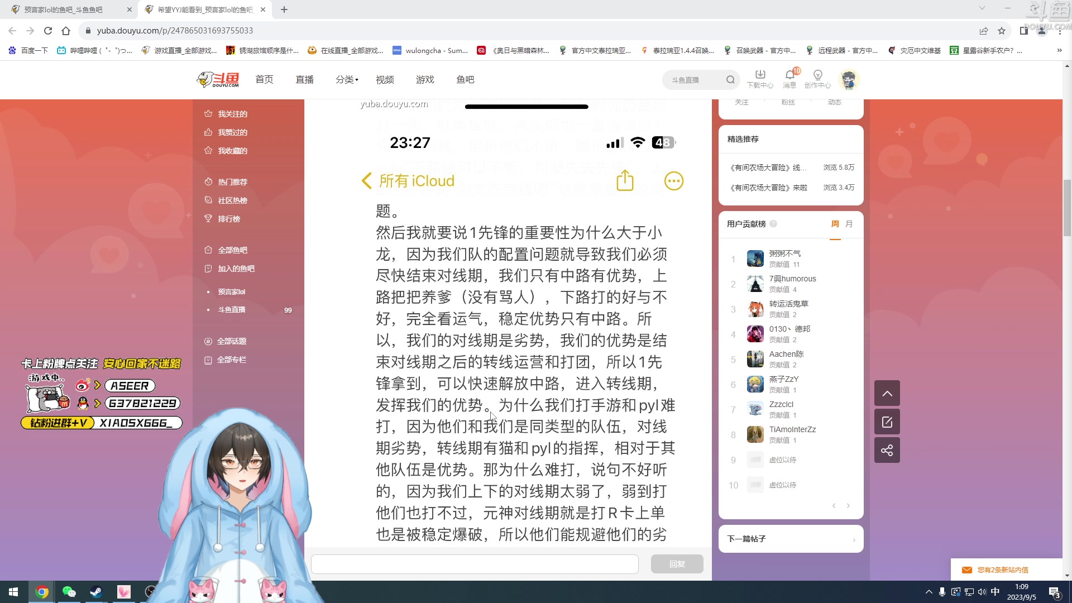Viewport: 1072px width, 603px height.
Task: Open WeChat from the taskbar
Action: point(69,592)
